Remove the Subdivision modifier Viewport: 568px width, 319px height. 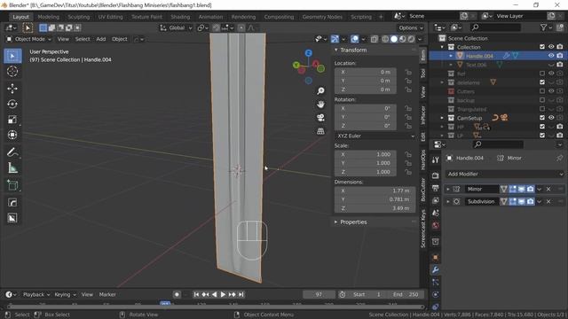[x=548, y=201]
